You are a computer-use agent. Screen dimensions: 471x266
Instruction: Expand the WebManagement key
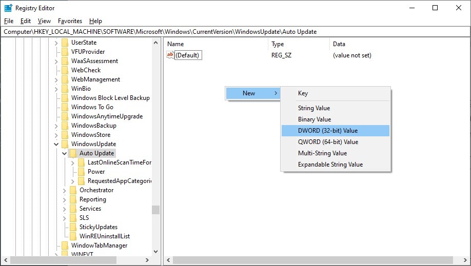(x=56, y=80)
